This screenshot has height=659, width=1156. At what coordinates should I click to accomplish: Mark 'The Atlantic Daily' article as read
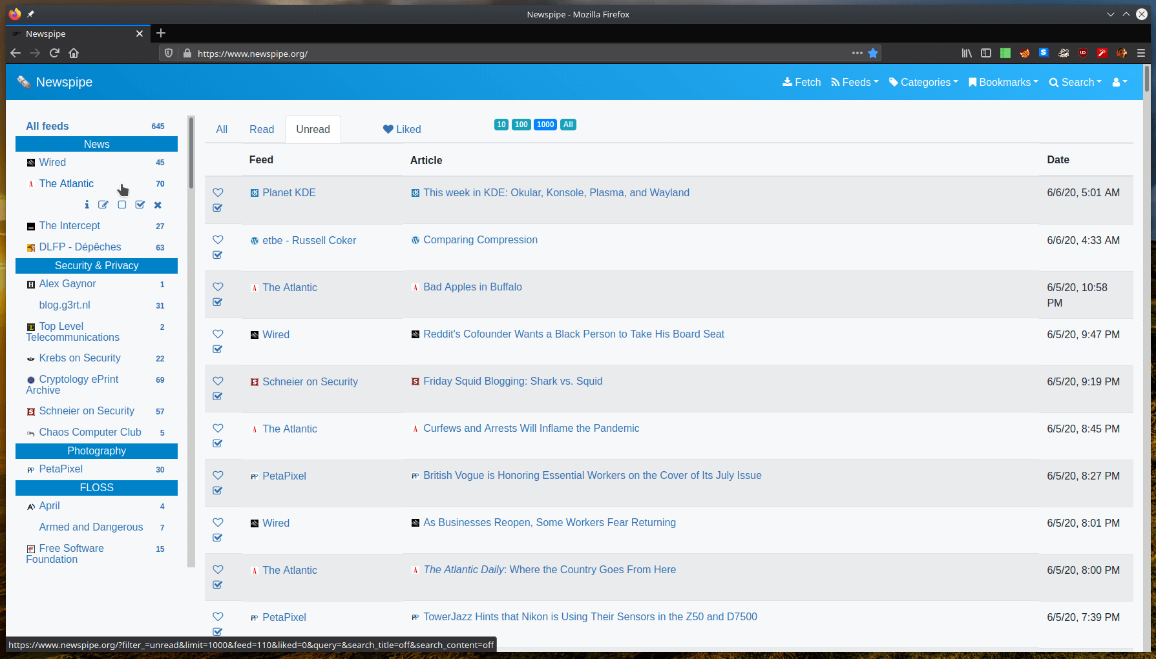[x=218, y=585]
